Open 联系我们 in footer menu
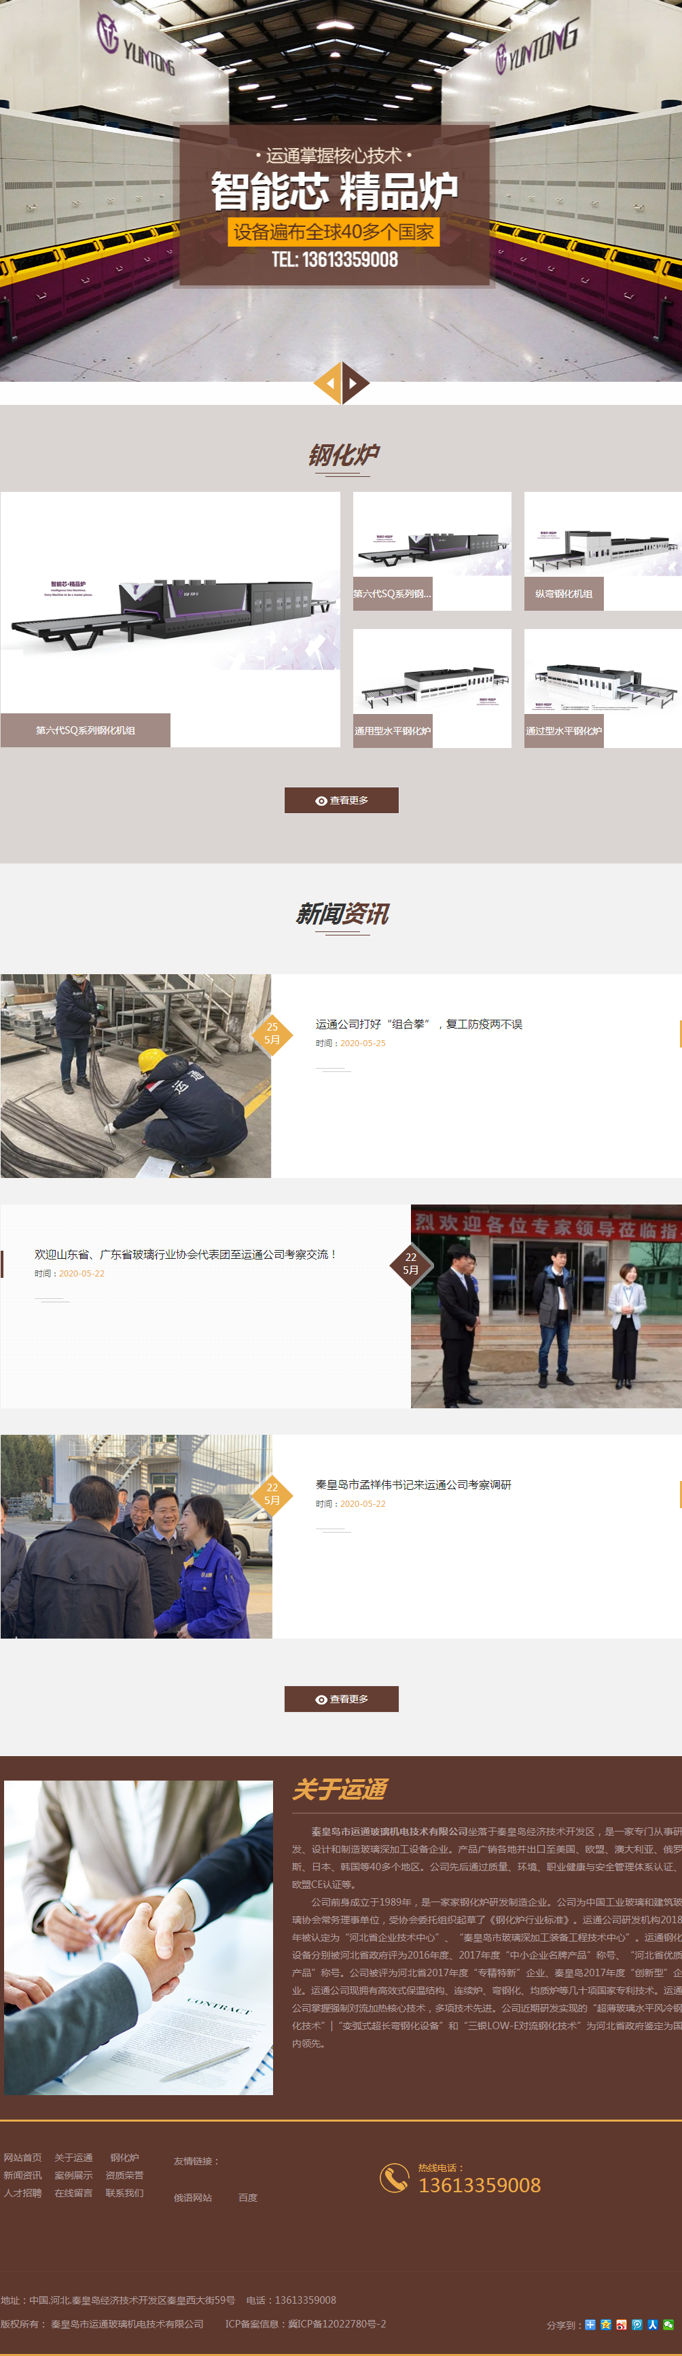This screenshot has width=682, height=2356. (x=124, y=2192)
